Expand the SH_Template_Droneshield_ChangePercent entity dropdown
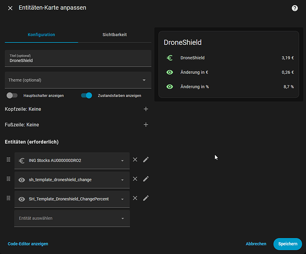Viewport: 306px width, 254px height. point(122,199)
